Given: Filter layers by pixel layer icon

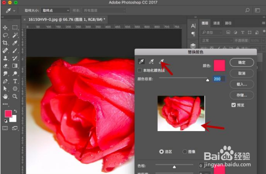Looking at the screenshot, I should coord(228,32).
